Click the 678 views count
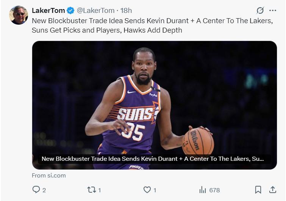The width and height of the screenshot is (286, 201). [x=214, y=190]
